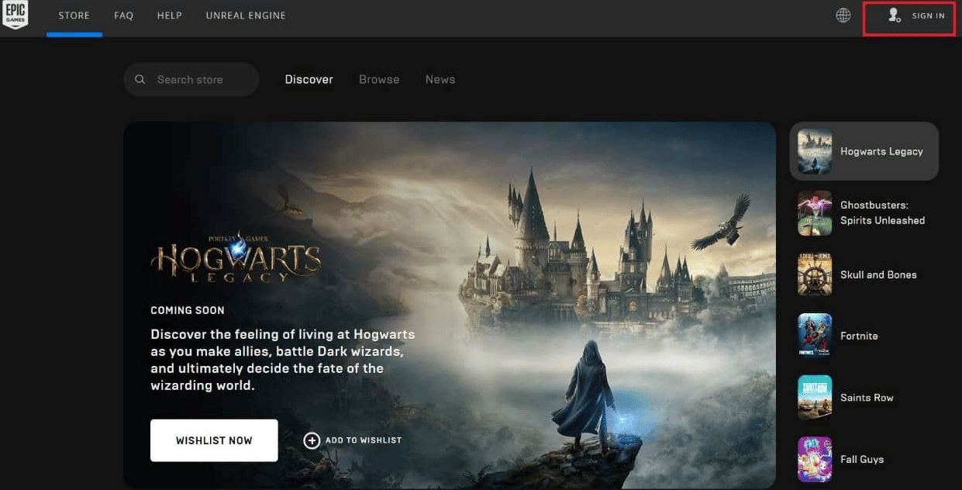Click the plus circle wishlist icon

[312, 440]
